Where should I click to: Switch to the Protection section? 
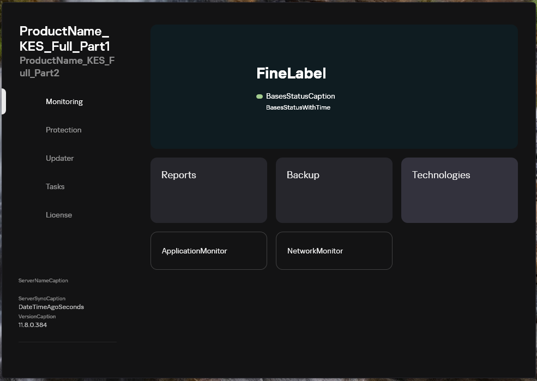64,130
